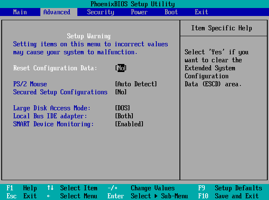Click the Large Disk Access Mode label
269x200 pixels.
pyautogui.click(x=52, y=108)
